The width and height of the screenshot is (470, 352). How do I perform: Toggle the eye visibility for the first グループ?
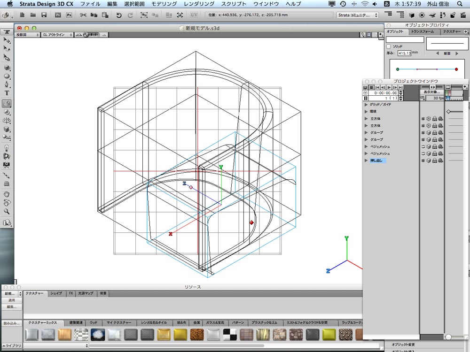pos(423,133)
